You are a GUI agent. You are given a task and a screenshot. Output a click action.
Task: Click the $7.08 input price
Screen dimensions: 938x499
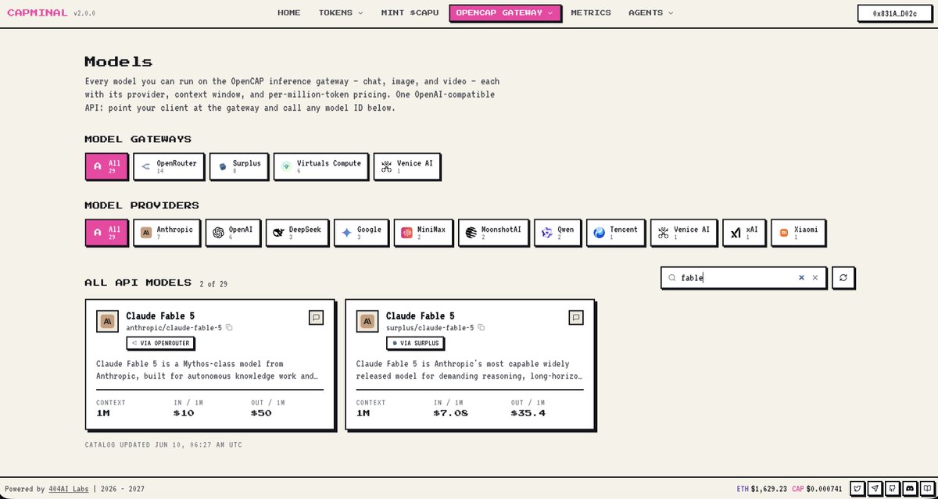pos(450,413)
